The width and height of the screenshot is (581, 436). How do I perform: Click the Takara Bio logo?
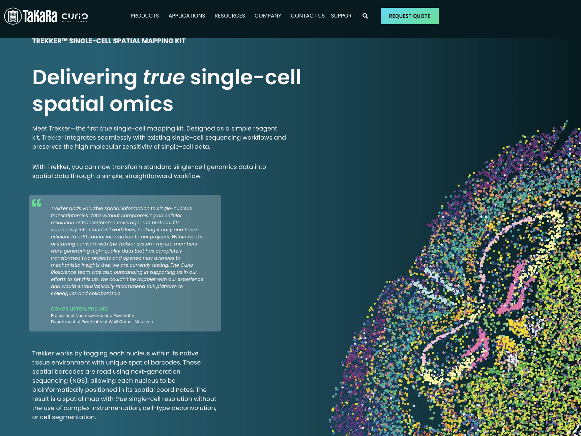31,16
